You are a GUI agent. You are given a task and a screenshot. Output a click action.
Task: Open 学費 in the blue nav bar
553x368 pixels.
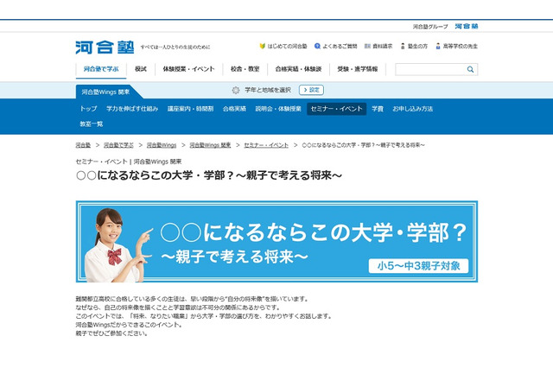pyautogui.click(x=378, y=109)
